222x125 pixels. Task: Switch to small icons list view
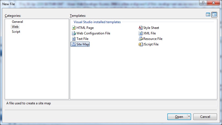click(x=214, y=15)
